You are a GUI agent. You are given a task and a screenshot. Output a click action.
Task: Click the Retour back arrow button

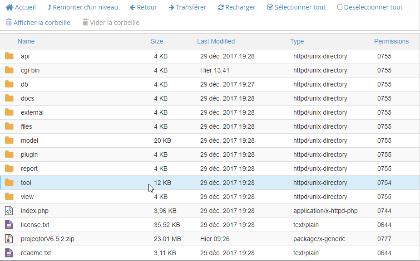coord(143,7)
